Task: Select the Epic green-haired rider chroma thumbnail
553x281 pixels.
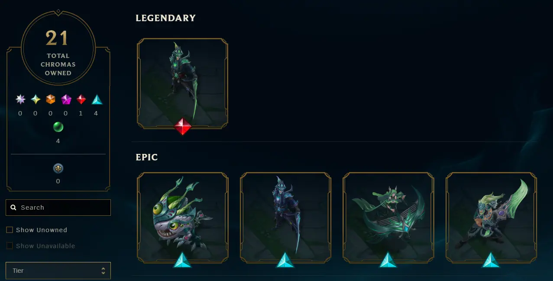Action: [x=492, y=217]
